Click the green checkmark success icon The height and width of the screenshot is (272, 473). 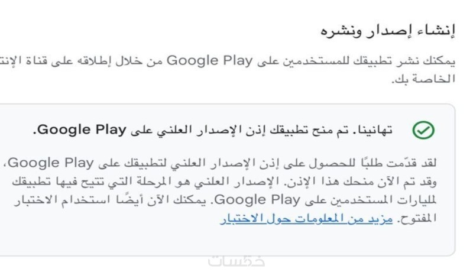pyautogui.click(x=423, y=130)
